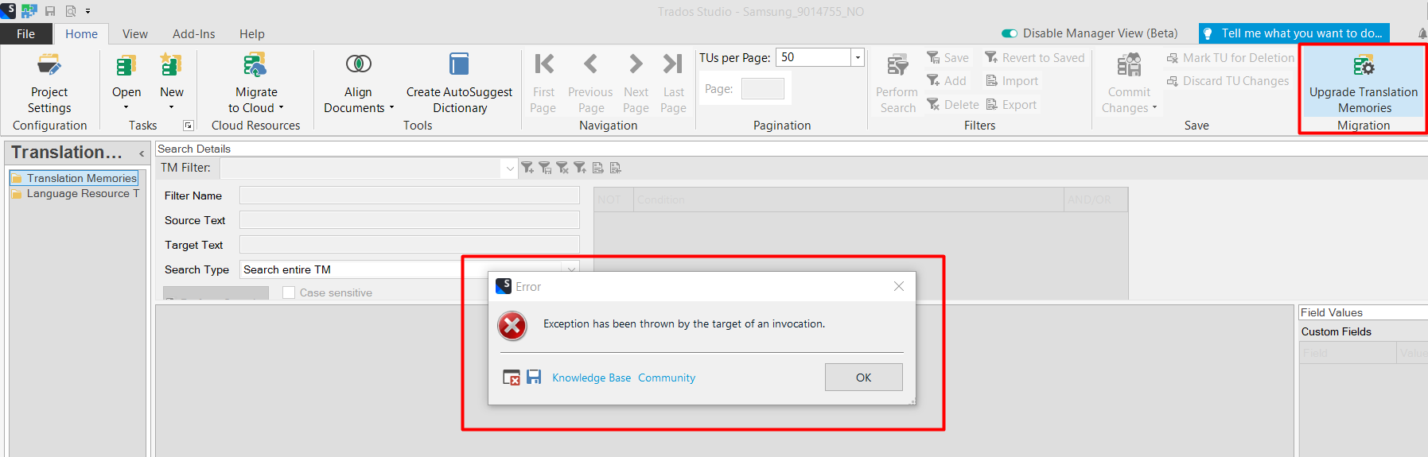Viewport: 1428px width, 457px height.
Task: Switch to the Home ribbon tab
Action: tap(81, 33)
